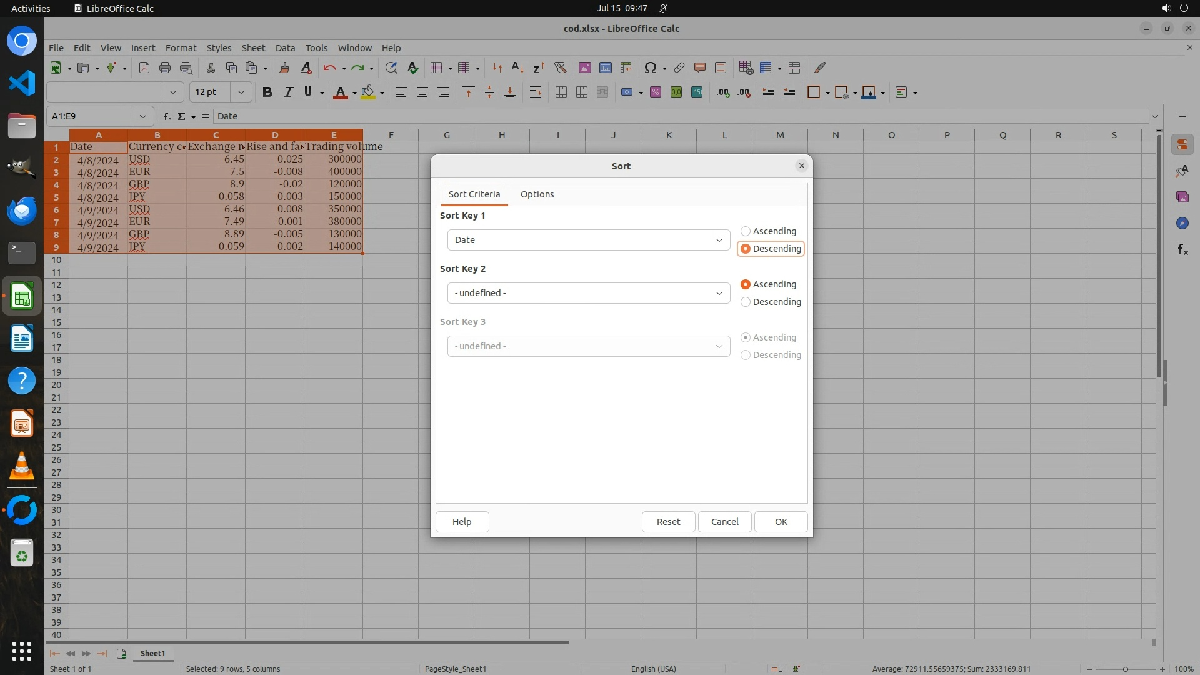Open LibreOffice Writer from the dock
The image size is (1200, 675).
[x=22, y=339]
